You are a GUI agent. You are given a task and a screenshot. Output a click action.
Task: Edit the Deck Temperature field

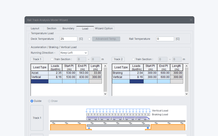(68, 39)
